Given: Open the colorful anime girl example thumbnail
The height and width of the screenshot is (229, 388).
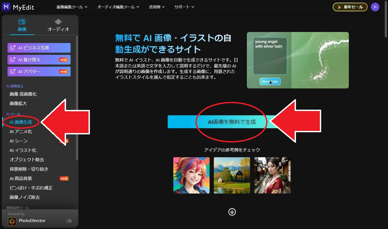Looking at the screenshot, I should [x=191, y=175].
